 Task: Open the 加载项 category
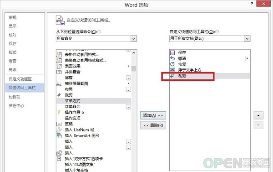click(15, 97)
